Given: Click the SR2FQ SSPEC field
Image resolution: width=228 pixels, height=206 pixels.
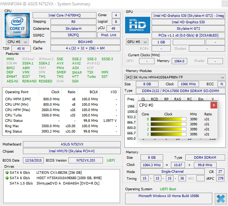Looking at the screenshot, I should pyautogui.click(x=73, y=35).
